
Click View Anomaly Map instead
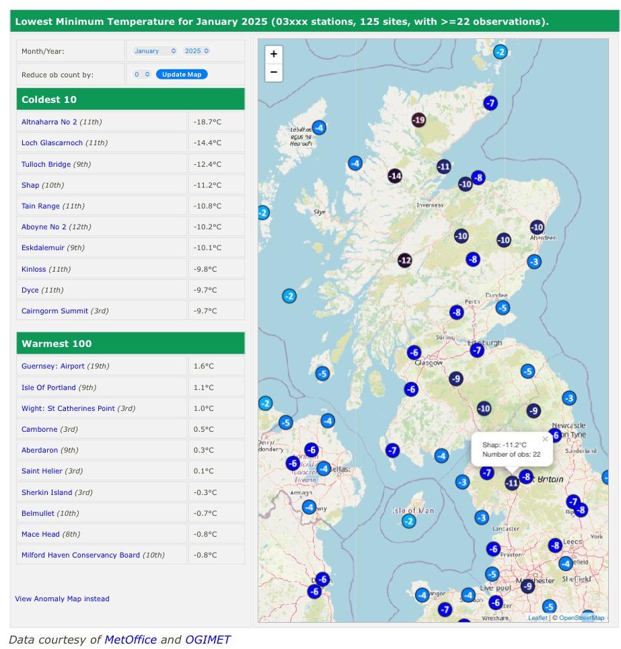coord(62,599)
